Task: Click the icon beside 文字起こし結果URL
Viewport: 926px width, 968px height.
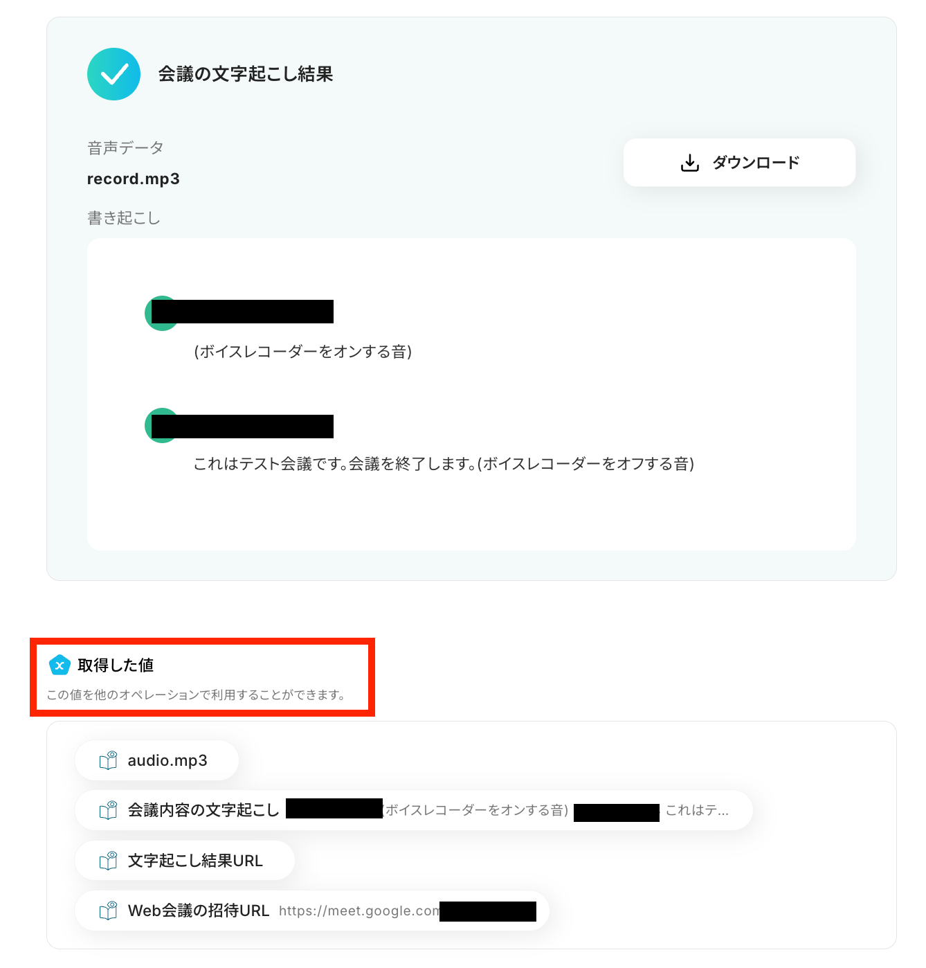Action: [x=108, y=861]
